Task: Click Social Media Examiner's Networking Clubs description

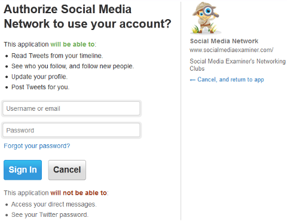Action: click(x=237, y=65)
